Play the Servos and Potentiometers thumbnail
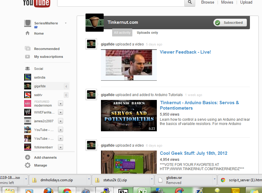Image resolution: width=262 pixels, height=193 pixels. (129, 115)
